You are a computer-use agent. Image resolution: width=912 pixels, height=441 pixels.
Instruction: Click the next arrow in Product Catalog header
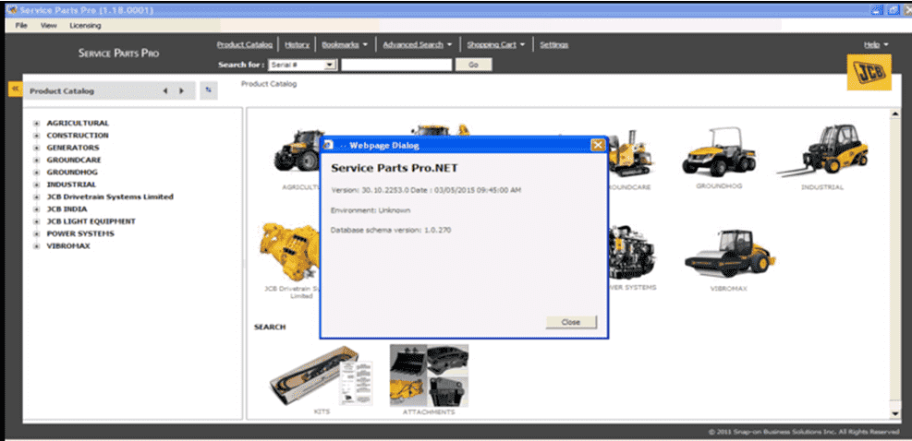pos(181,91)
